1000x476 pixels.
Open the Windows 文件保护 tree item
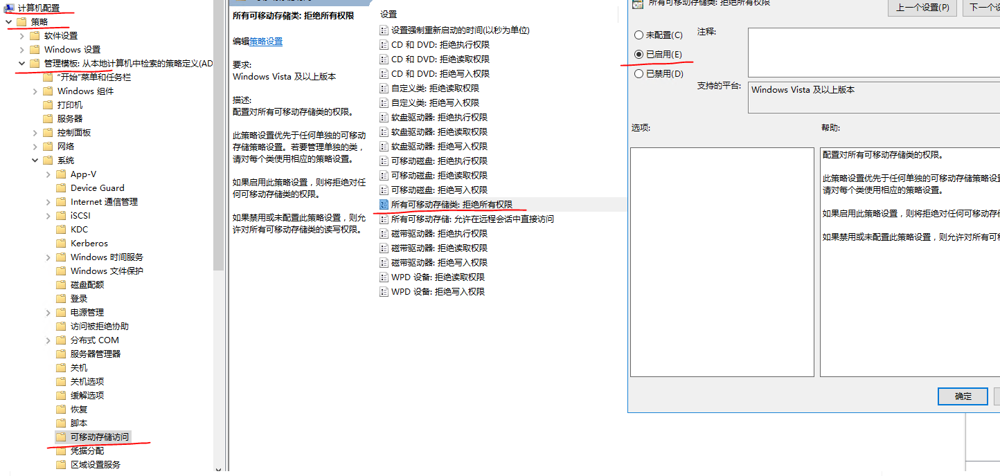(x=107, y=271)
